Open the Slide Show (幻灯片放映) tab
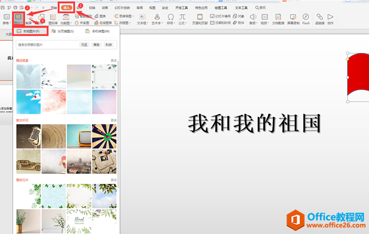The image size is (369, 234). (121, 8)
